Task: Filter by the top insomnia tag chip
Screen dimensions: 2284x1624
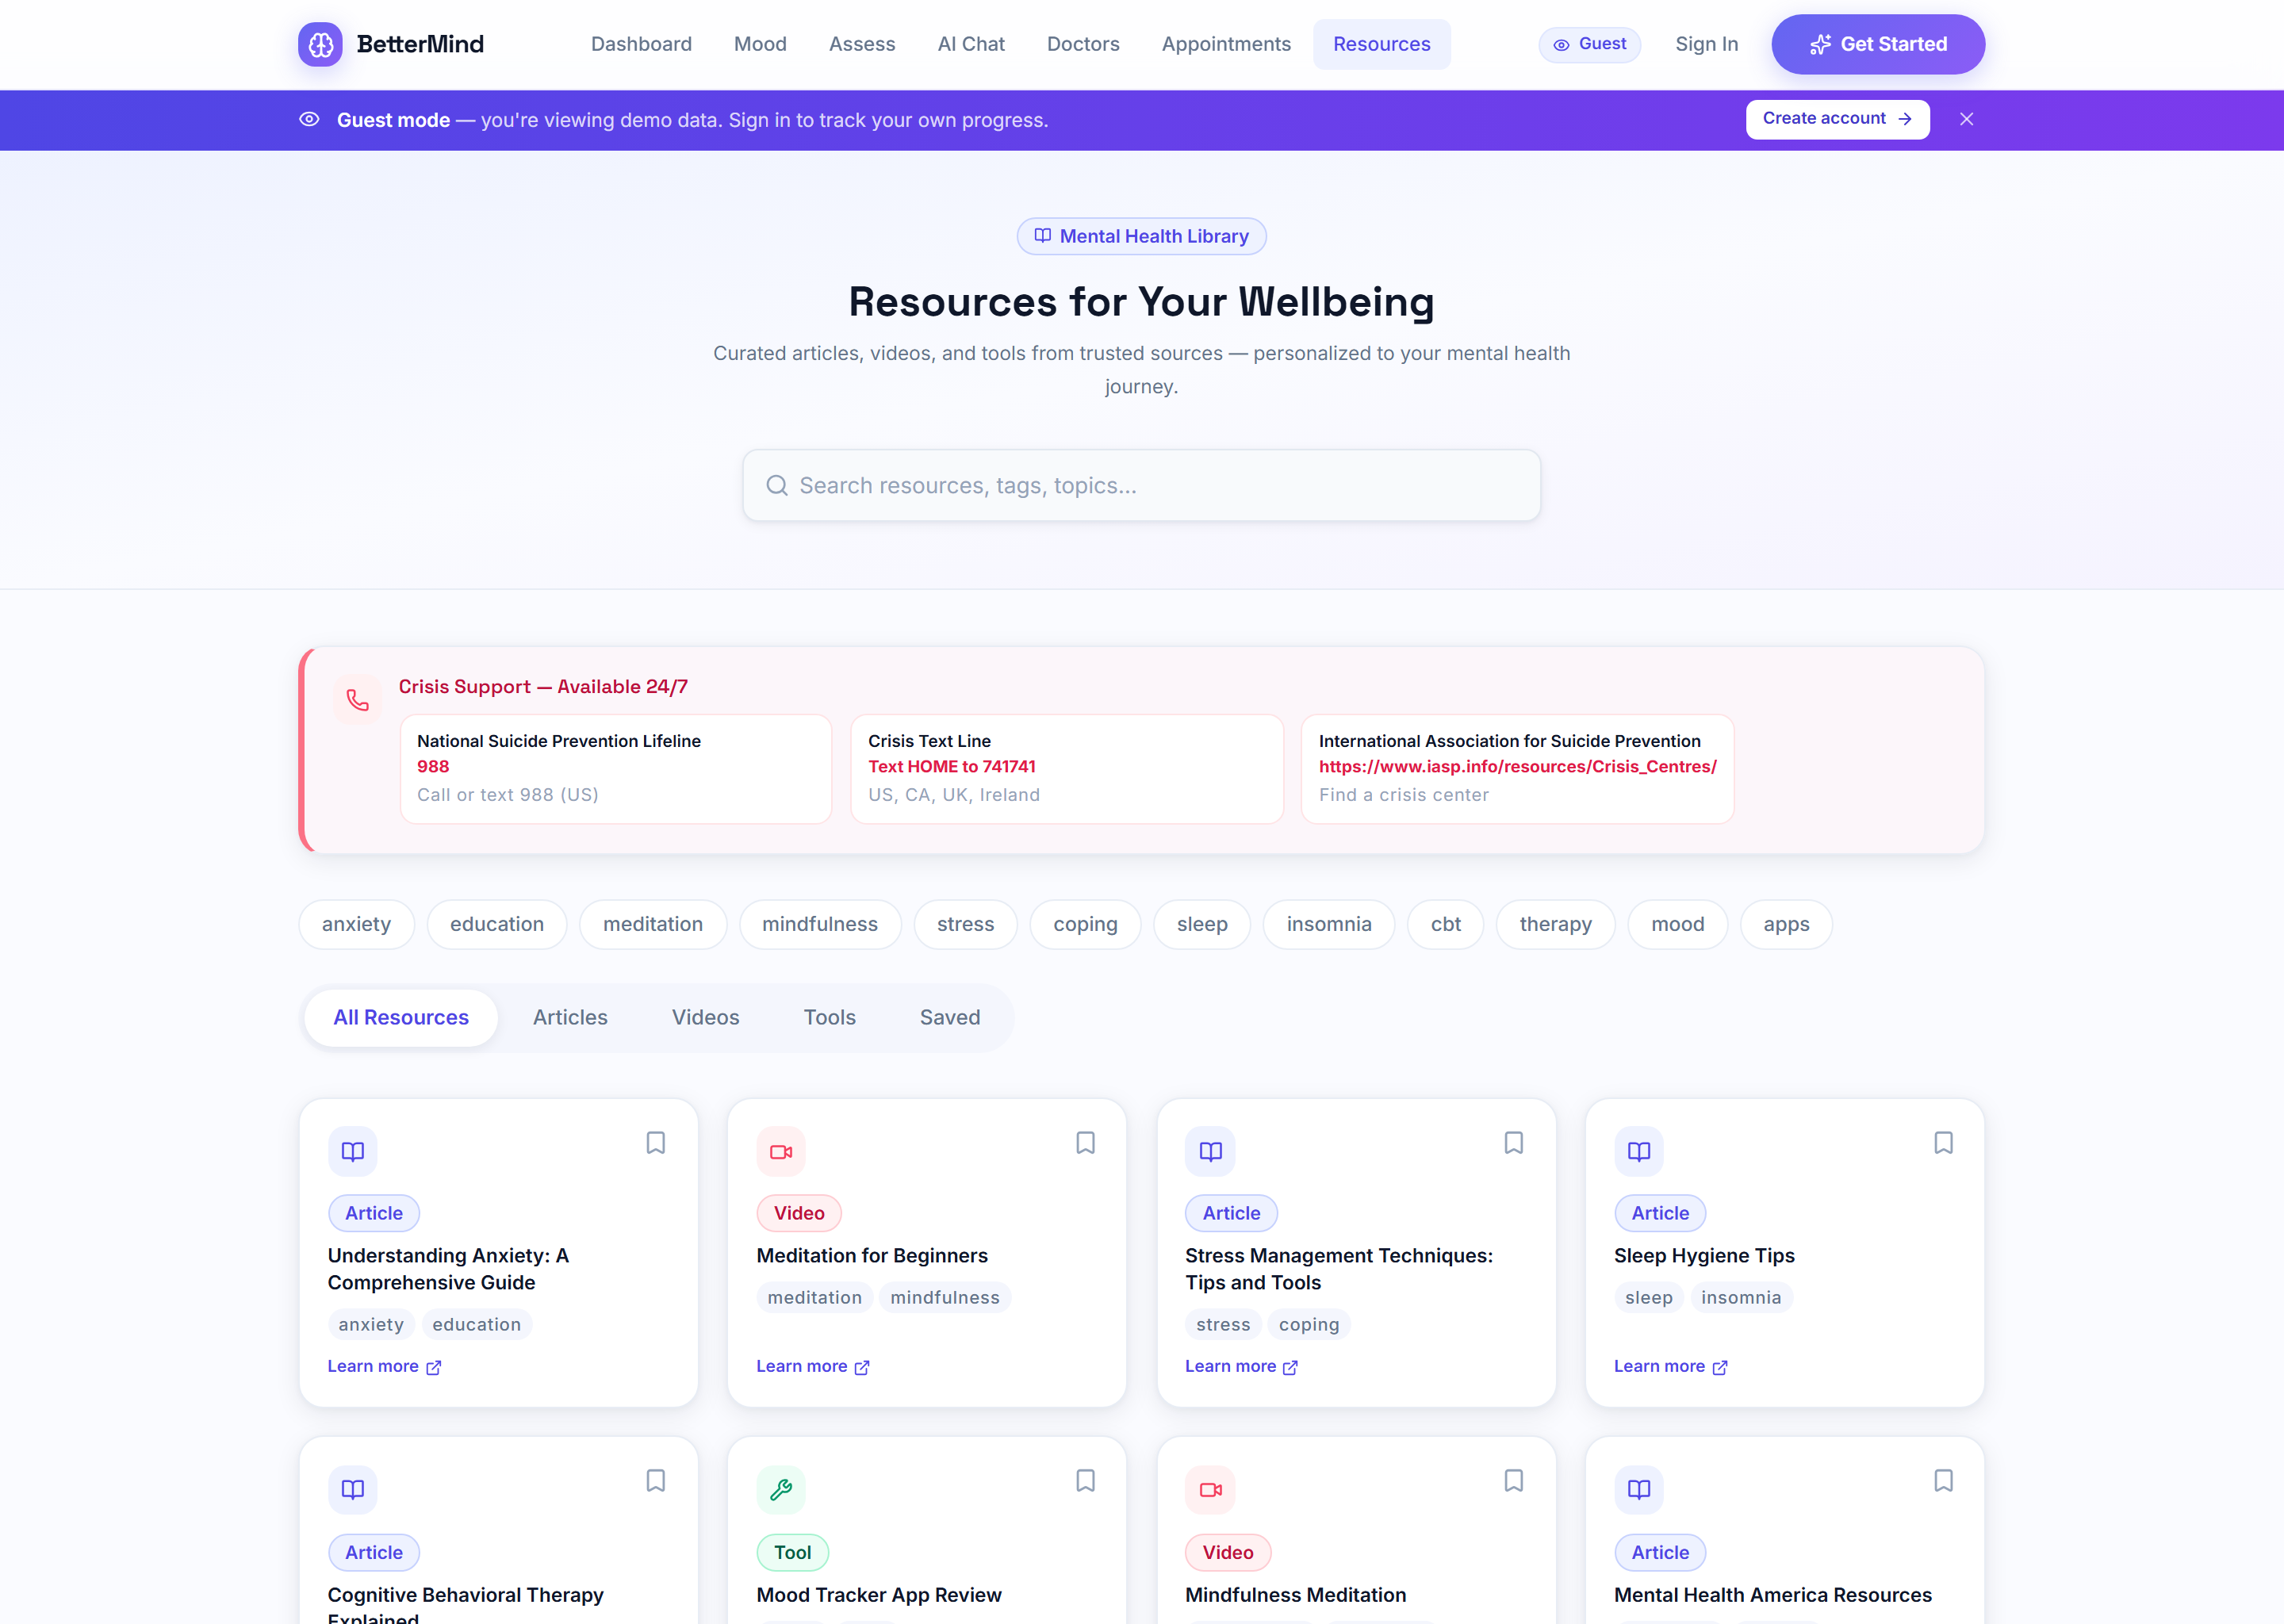Action: 1328,924
